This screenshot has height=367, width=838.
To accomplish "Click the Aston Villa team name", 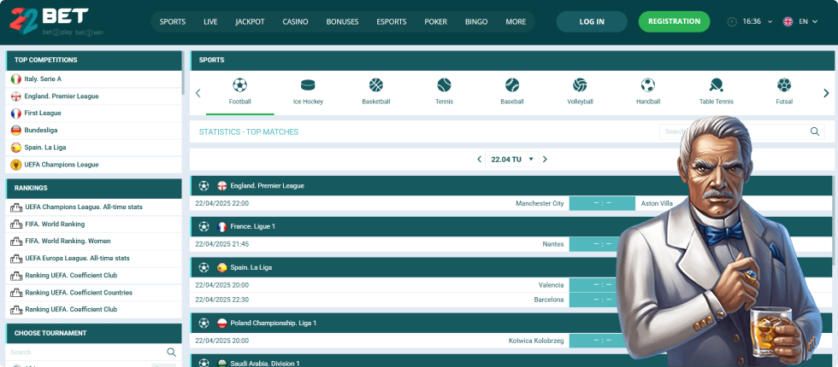I will (x=657, y=204).
